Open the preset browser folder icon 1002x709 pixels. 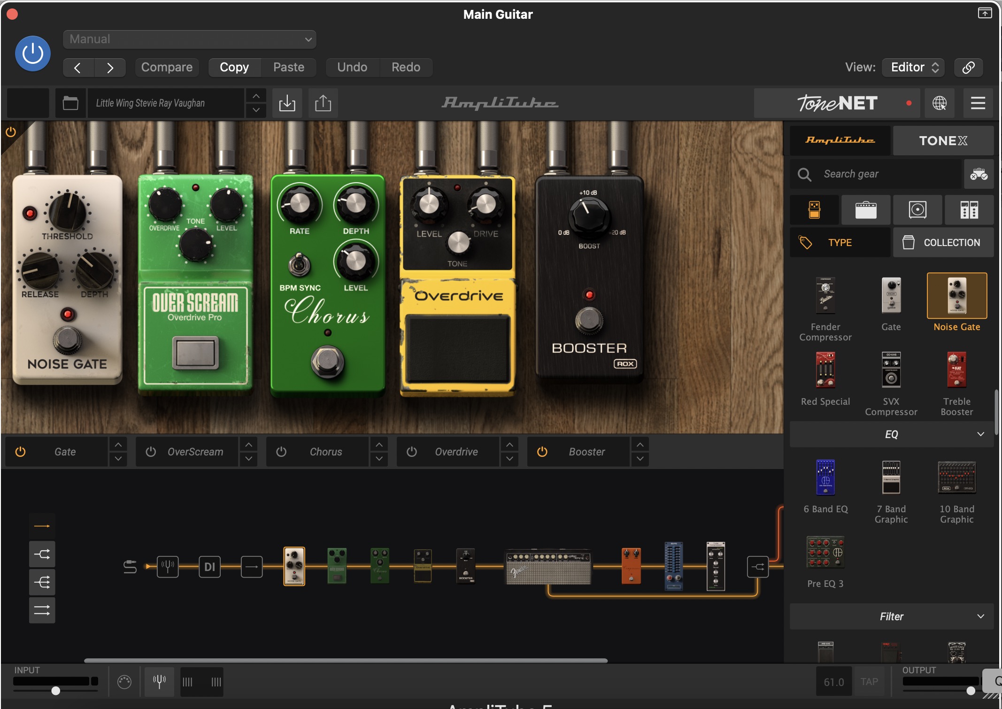pos(70,103)
